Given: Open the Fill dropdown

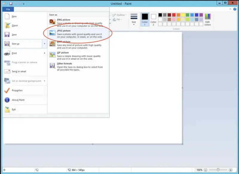Looking at the screenshot, I should [x=117, y=19].
